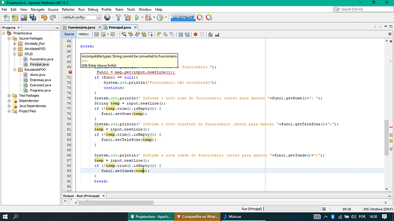Click the Search (Ctrl+I) field
Screen dimensions: 394x221
[363, 9]
